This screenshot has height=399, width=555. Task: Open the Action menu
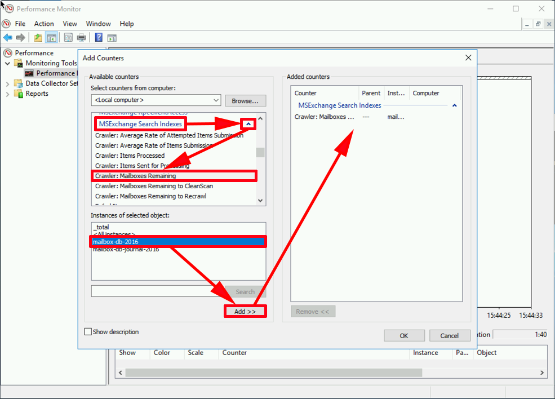[44, 24]
